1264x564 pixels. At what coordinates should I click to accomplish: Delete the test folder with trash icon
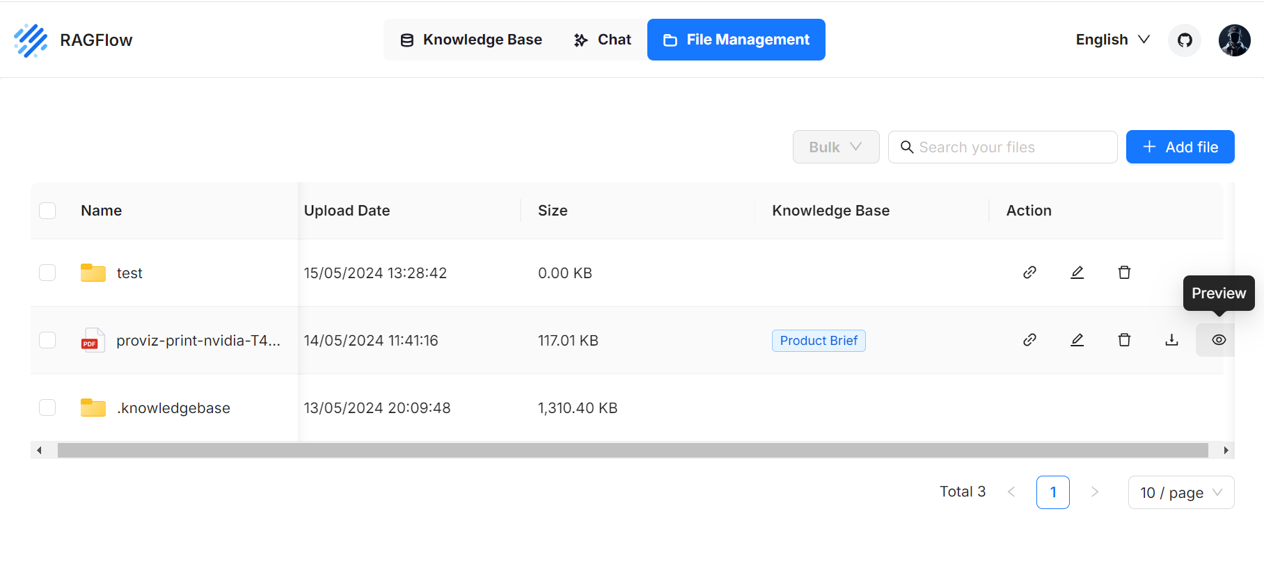(1124, 273)
